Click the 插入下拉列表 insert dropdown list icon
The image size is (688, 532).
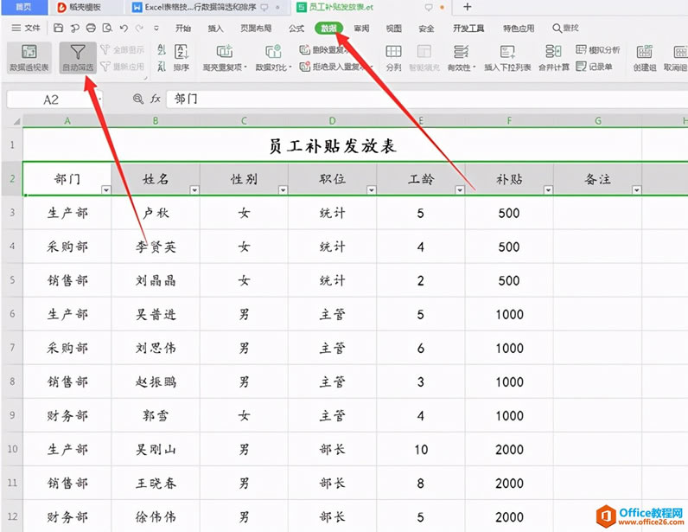pyautogui.click(x=507, y=52)
